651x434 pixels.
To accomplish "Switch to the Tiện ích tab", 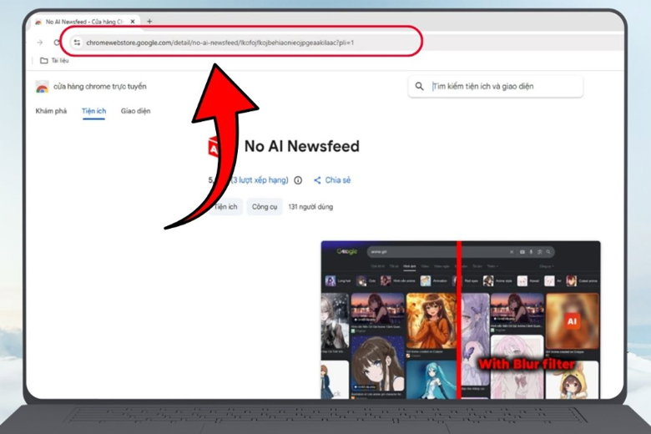I will [x=93, y=111].
